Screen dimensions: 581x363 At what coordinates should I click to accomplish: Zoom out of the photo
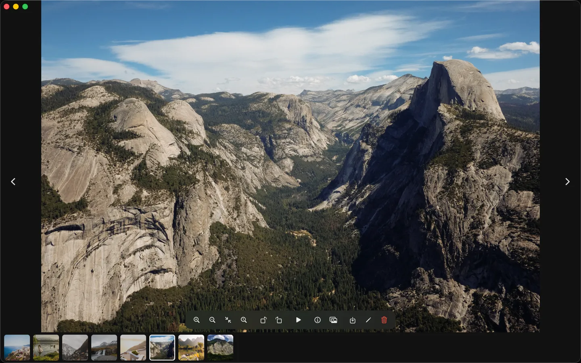point(212,320)
